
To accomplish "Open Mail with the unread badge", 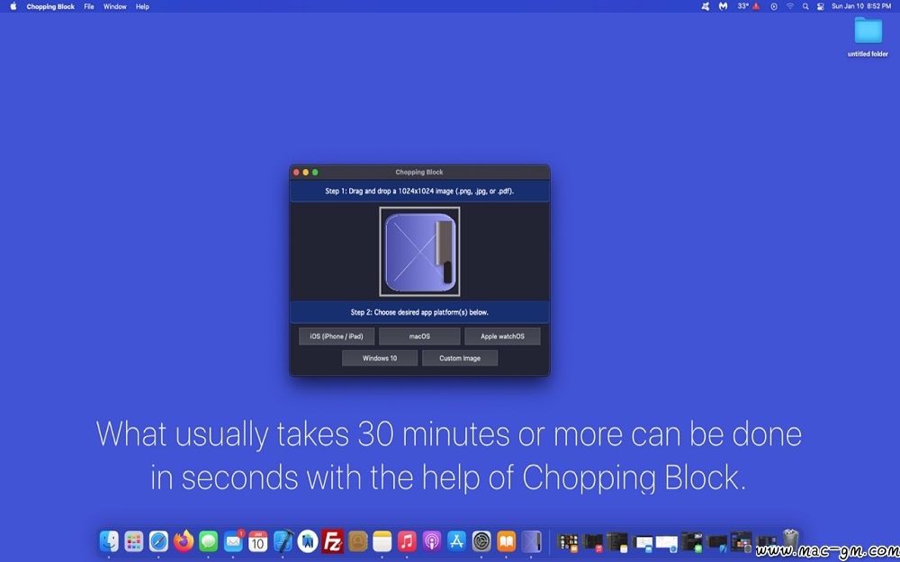I will pos(234,540).
